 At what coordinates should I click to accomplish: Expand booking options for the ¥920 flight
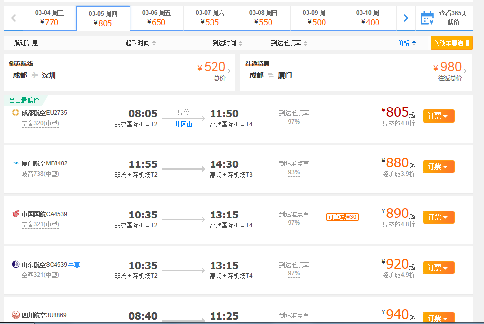pos(438,268)
